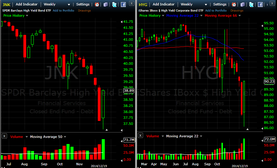The width and height of the screenshot is (277, 168).
Task: Click HYG price scale top arrow marker
Action: (x=262, y=26)
